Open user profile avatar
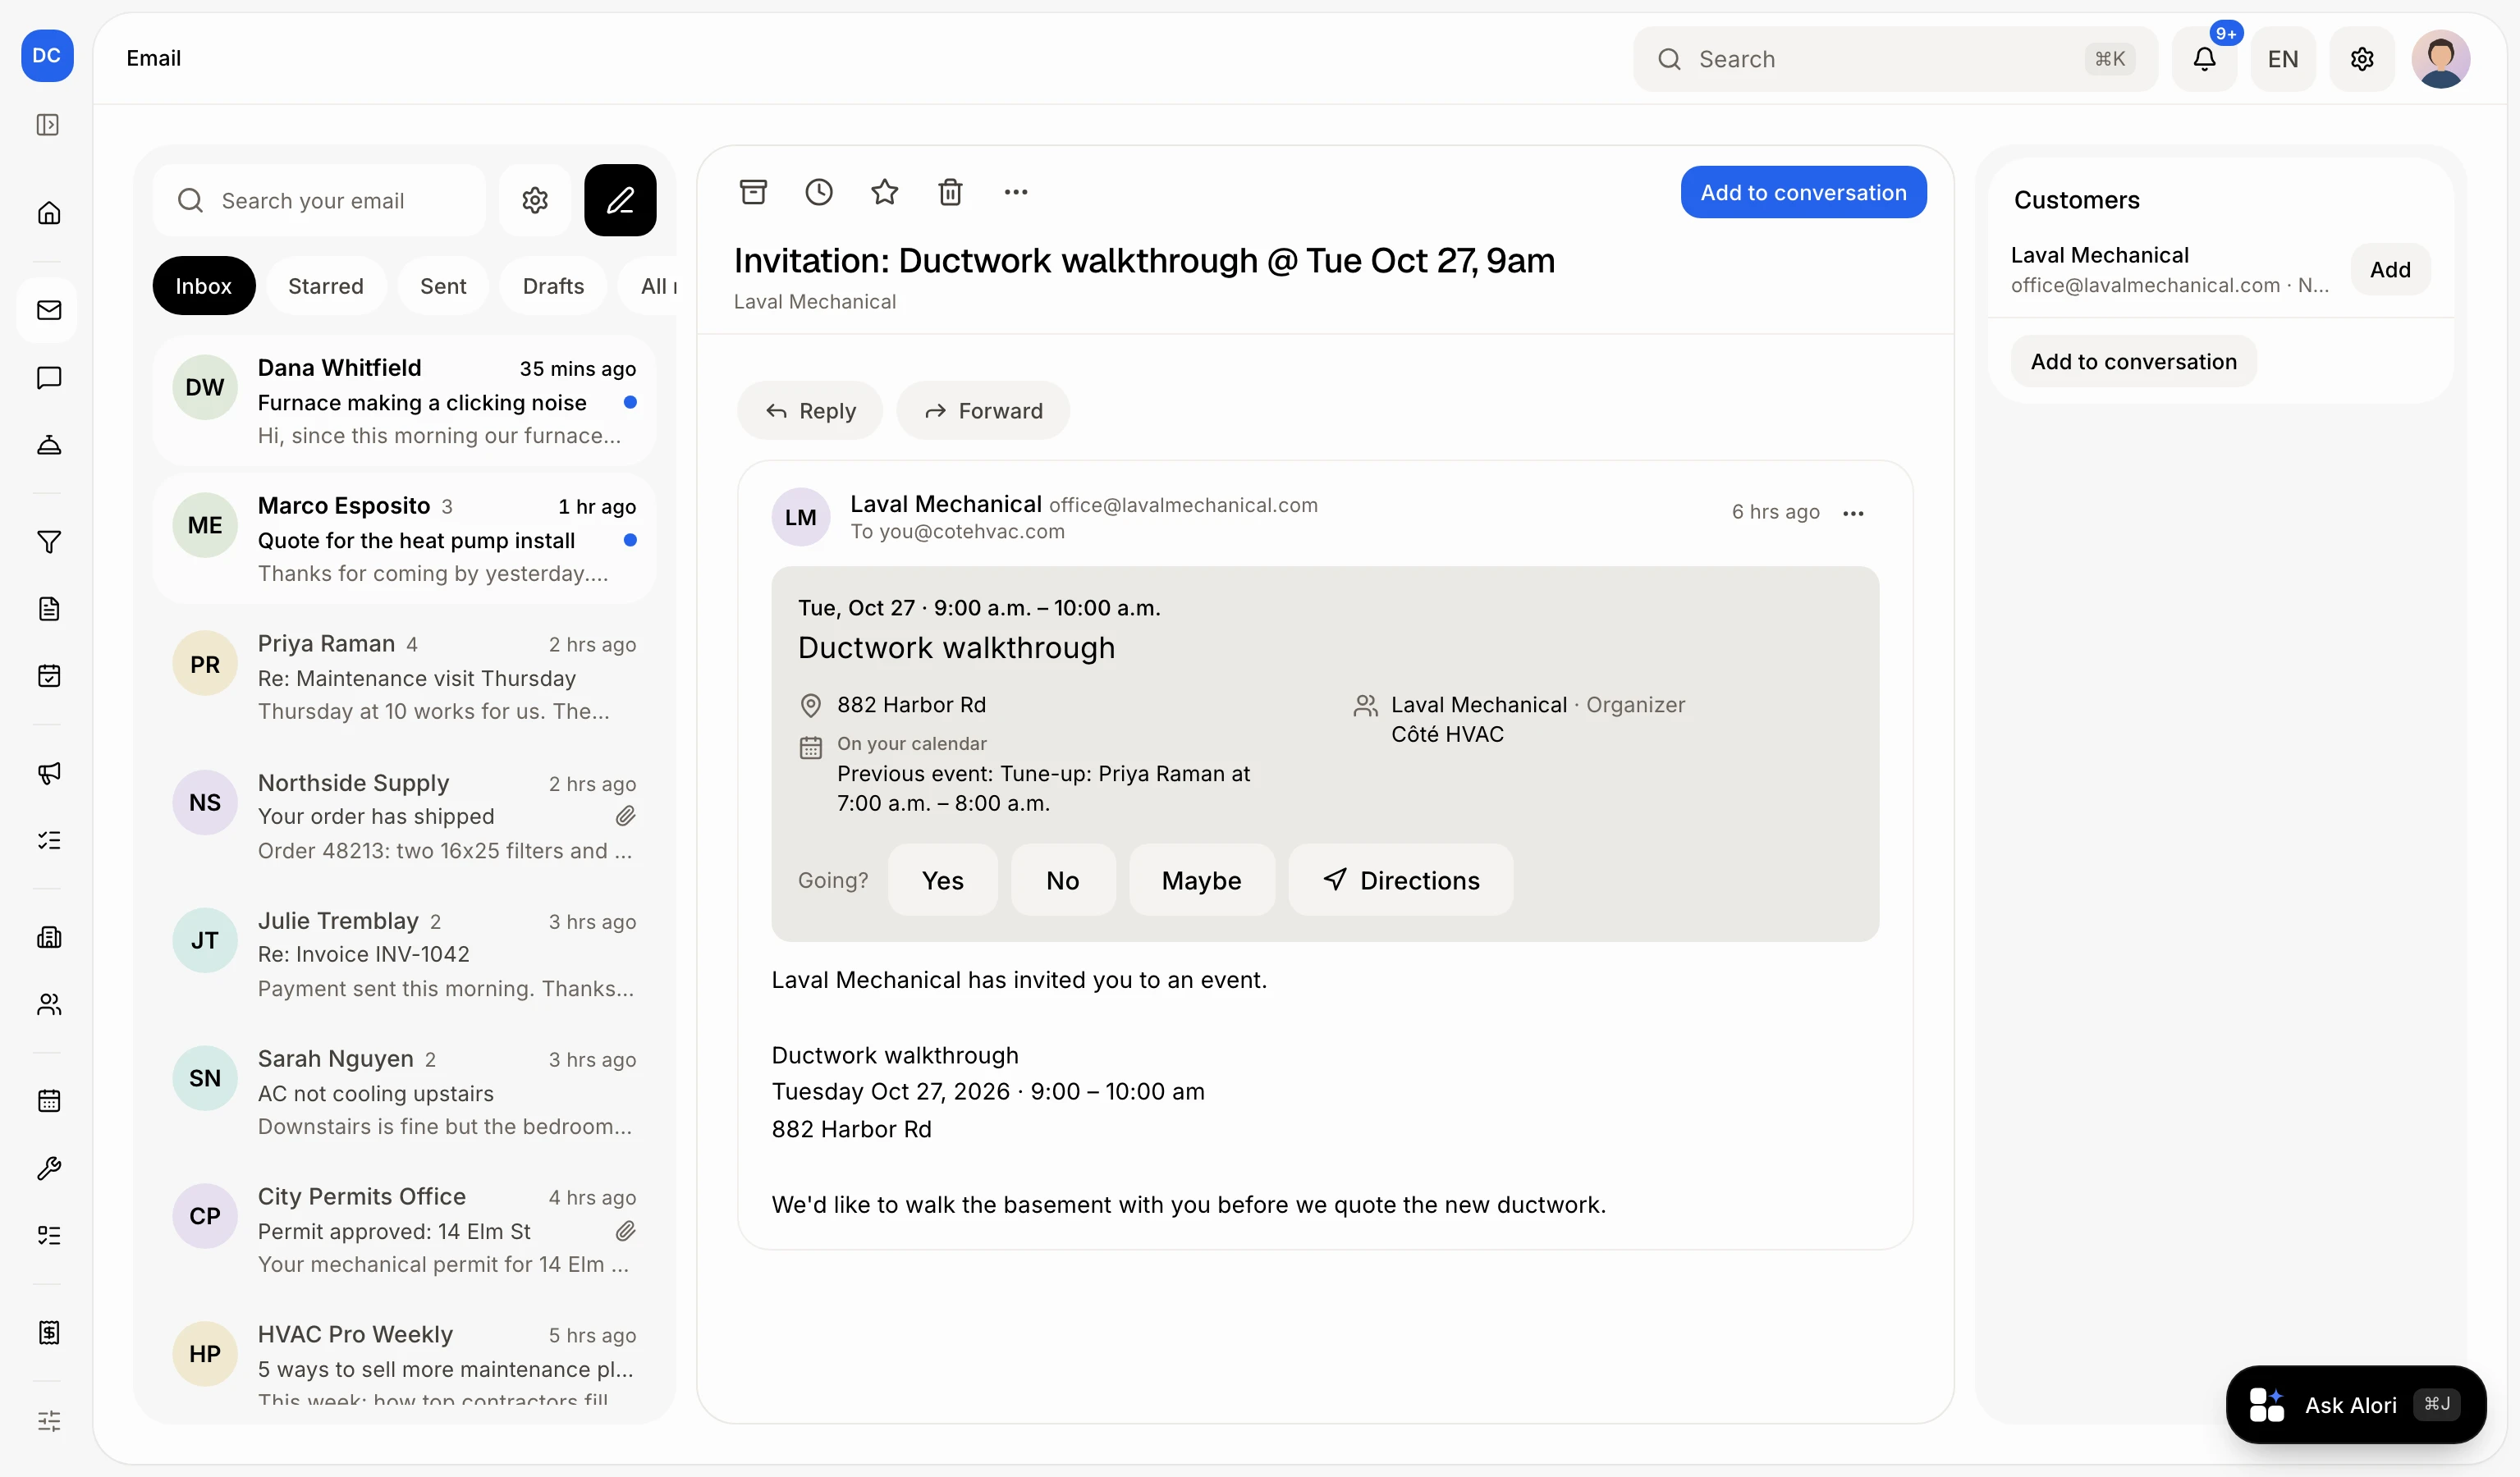This screenshot has height=1477, width=2520. tap(2441, 59)
